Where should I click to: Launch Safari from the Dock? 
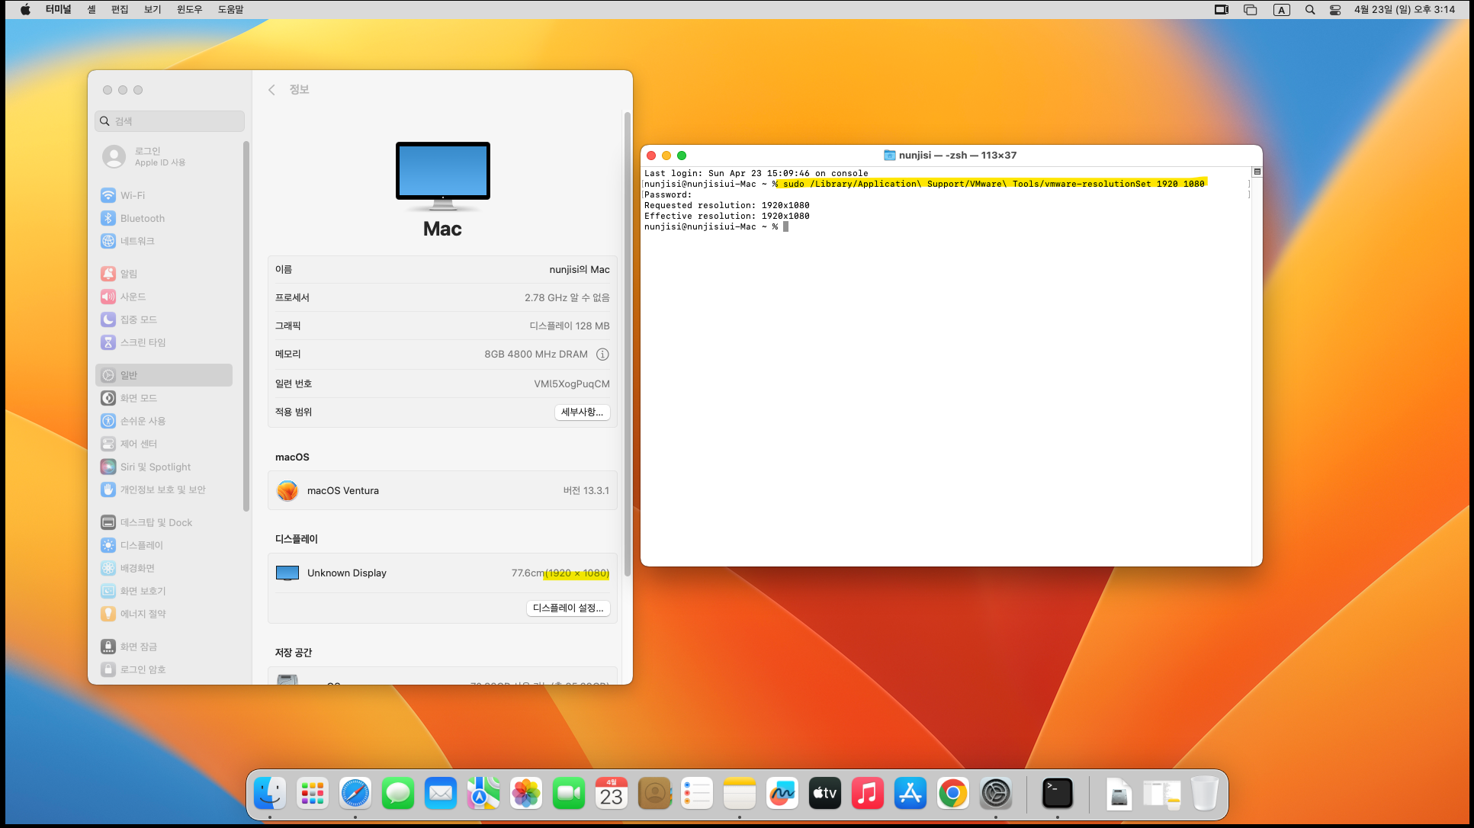point(355,794)
